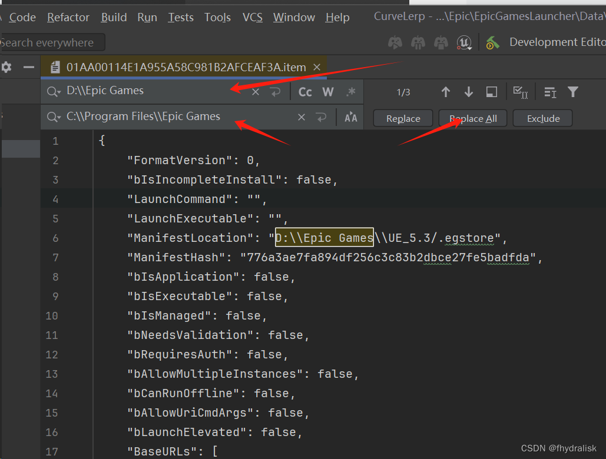Insert new line in replace field

tap(321, 117)
